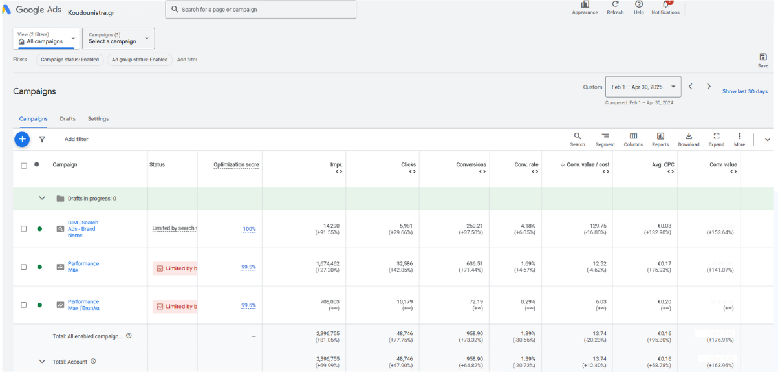
Task: Click the Campaign column header
Action: point(65,164)
